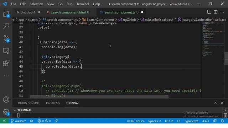Click unsaved dot on search.component.ts tab

point(142,12)
